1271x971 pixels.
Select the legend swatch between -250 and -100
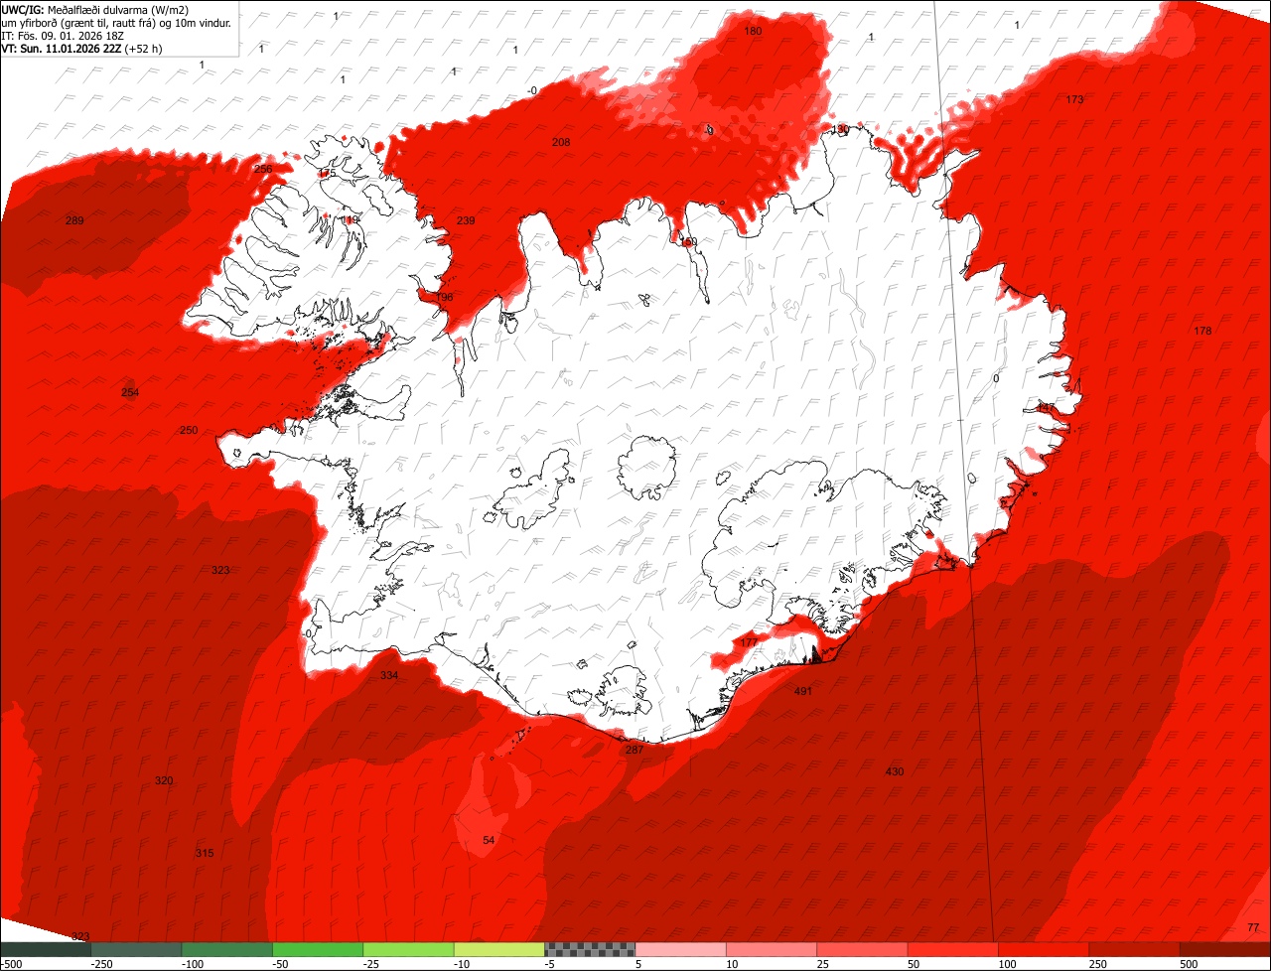click(136, 949)
